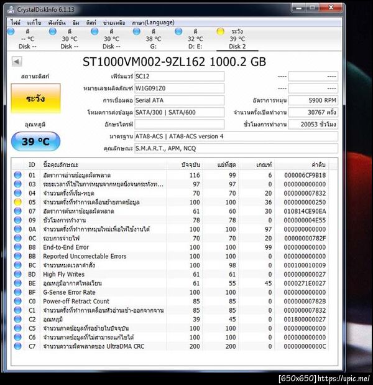The width and height of the screenshot is (373, 385).
Task: Click the yellow warning icon of attribute 05
Action: [x=17, y=202]
